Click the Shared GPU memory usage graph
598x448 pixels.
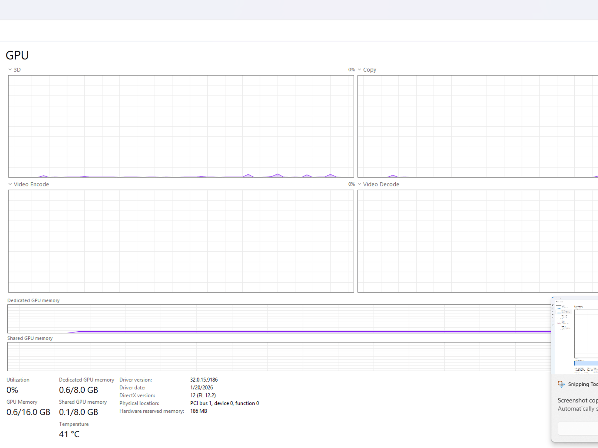[279, 356]
